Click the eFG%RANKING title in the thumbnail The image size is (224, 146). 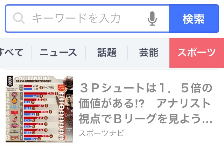coord(32,78)
